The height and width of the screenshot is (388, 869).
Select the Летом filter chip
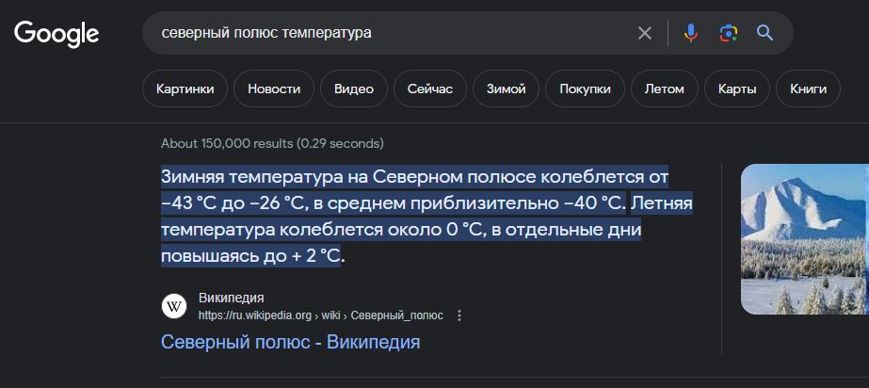click(665, 89)
